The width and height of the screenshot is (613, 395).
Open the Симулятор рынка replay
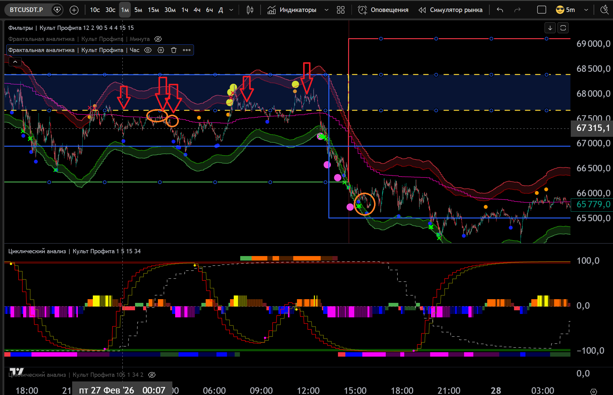tap(450, 10)
